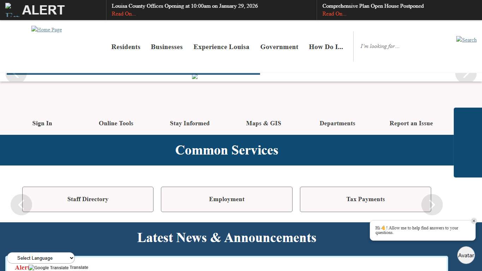482x271 pixels.
Task: Expand the How Do I... menu
Action: (326, 47)
